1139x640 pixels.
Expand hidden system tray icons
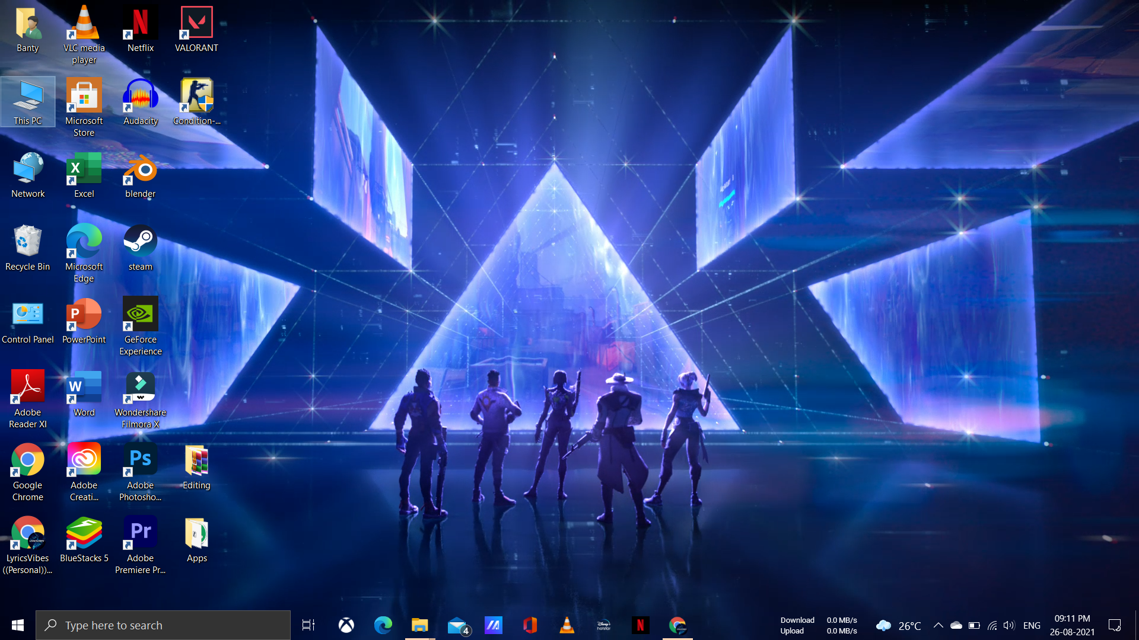[x=938, y=625]
